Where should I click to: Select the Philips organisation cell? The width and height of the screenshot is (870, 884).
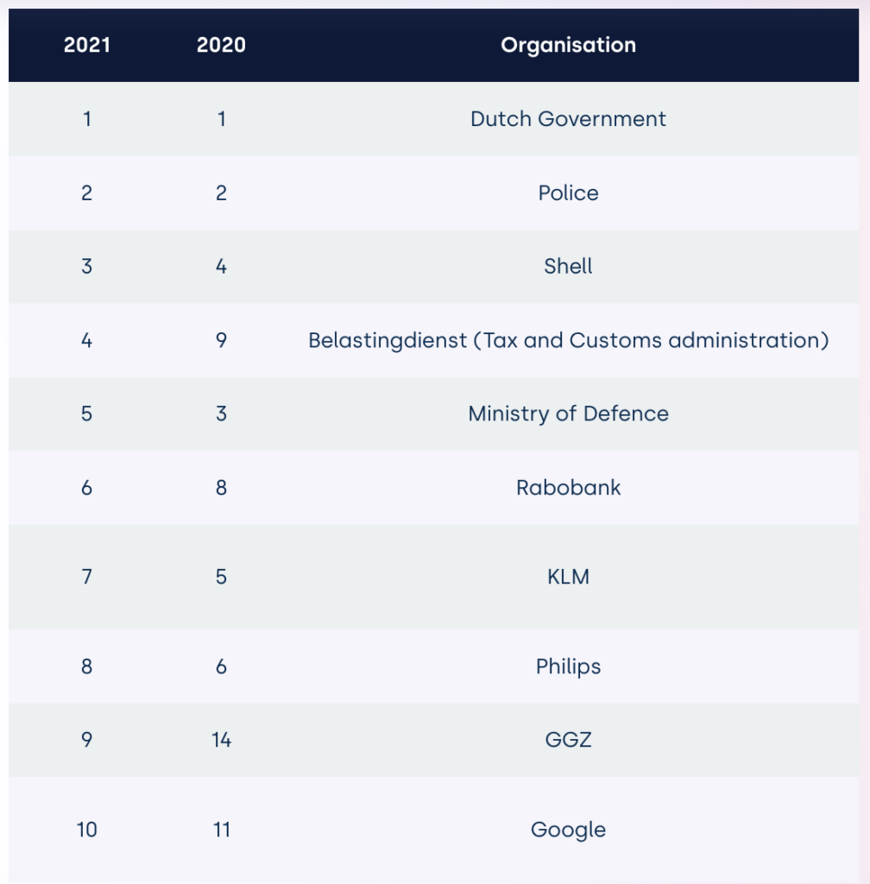568,666
